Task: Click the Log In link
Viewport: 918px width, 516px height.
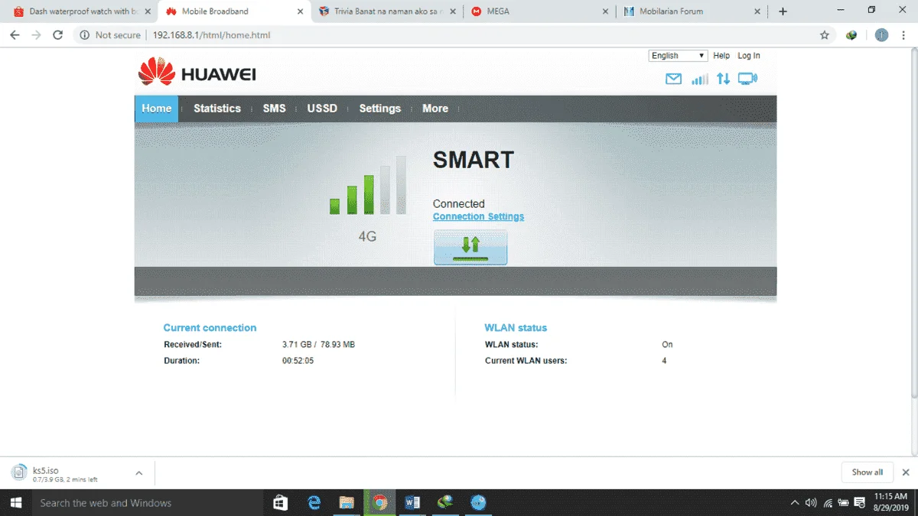Action: pos(749,56)
